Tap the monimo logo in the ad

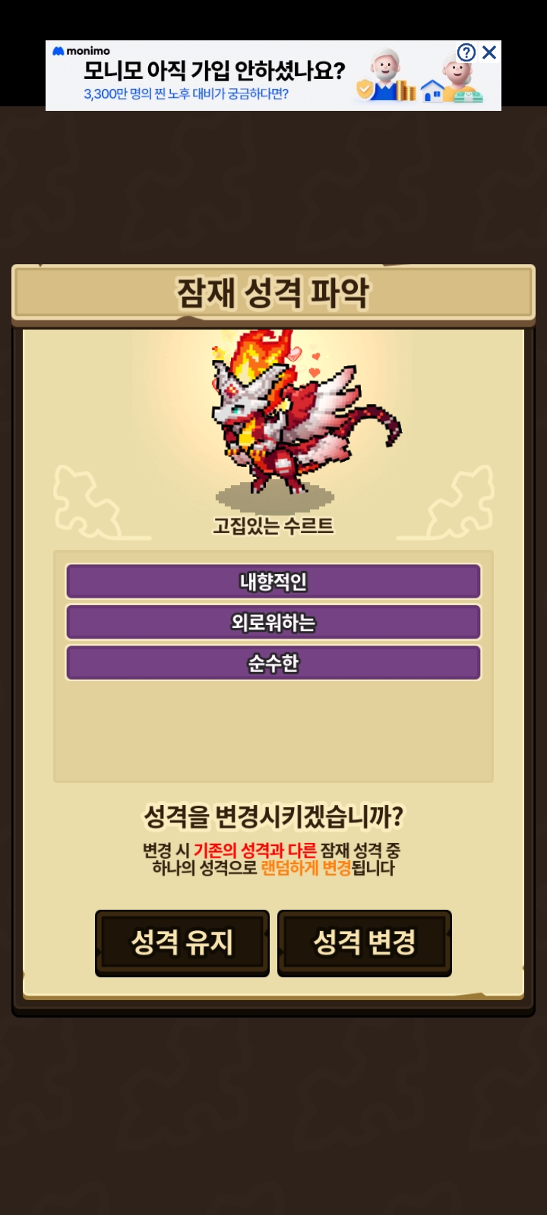(81, 51)
